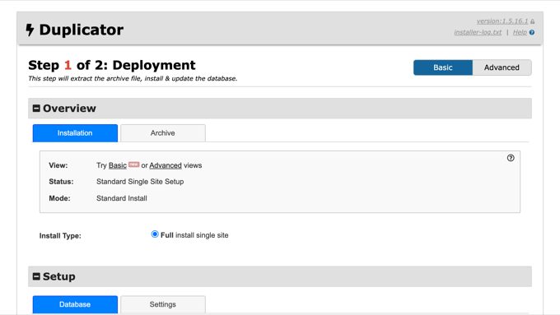
Task: Click the Duplicator lightning bolt logo icon
Action: pos(30,30)
